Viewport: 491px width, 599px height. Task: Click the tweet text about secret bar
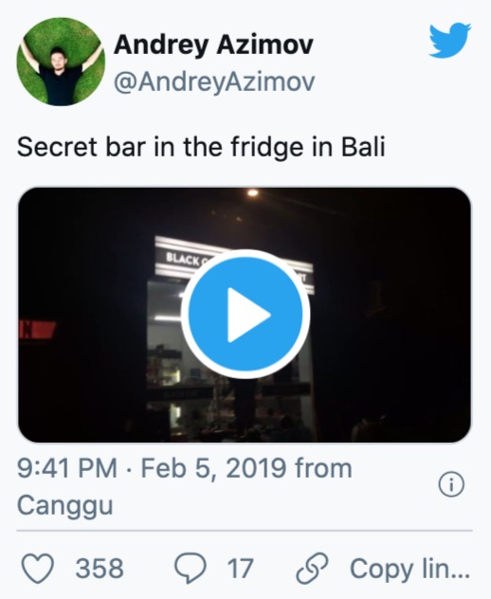click(201, 147)
